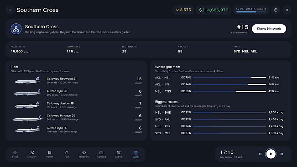The height and width of the screenshot is (167, 297).
Task: Select the Calloway Halcyon 25 aircraft image
Action: pos(28,118)
